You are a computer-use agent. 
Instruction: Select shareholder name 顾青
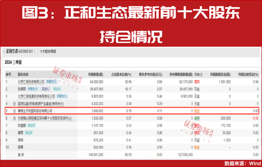pyautogui.click(x=21, y=147)
